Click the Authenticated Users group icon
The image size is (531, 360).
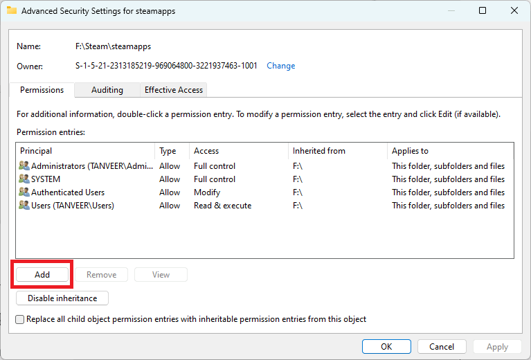[x=24, y=192]
